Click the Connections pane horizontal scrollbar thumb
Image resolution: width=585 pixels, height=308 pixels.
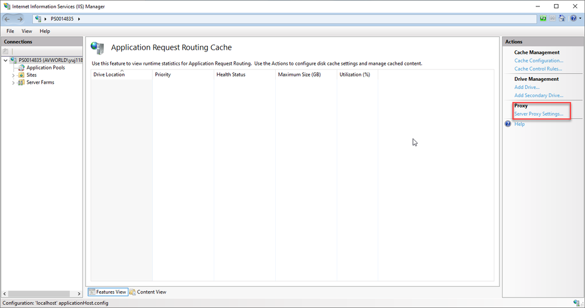(39, 294)
